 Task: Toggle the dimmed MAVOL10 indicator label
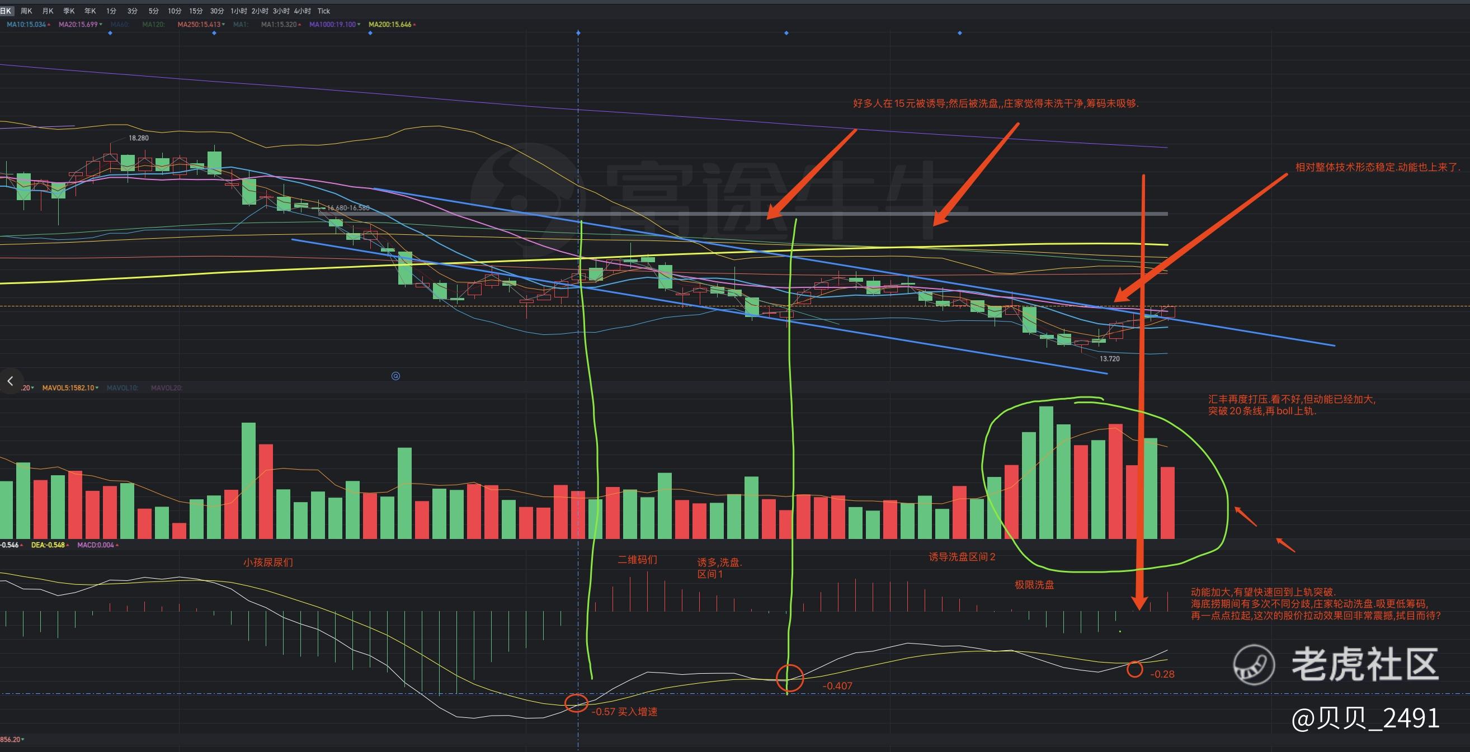pyautogui.click(x=122, y=388)
